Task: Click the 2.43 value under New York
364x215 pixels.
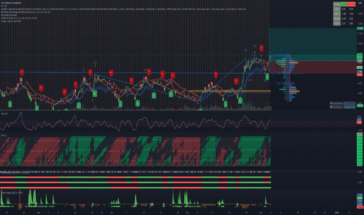Action: click(351, 23)
